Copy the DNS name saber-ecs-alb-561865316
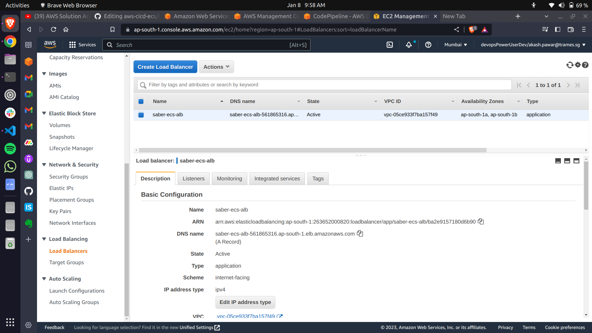 tap(360, 233)
